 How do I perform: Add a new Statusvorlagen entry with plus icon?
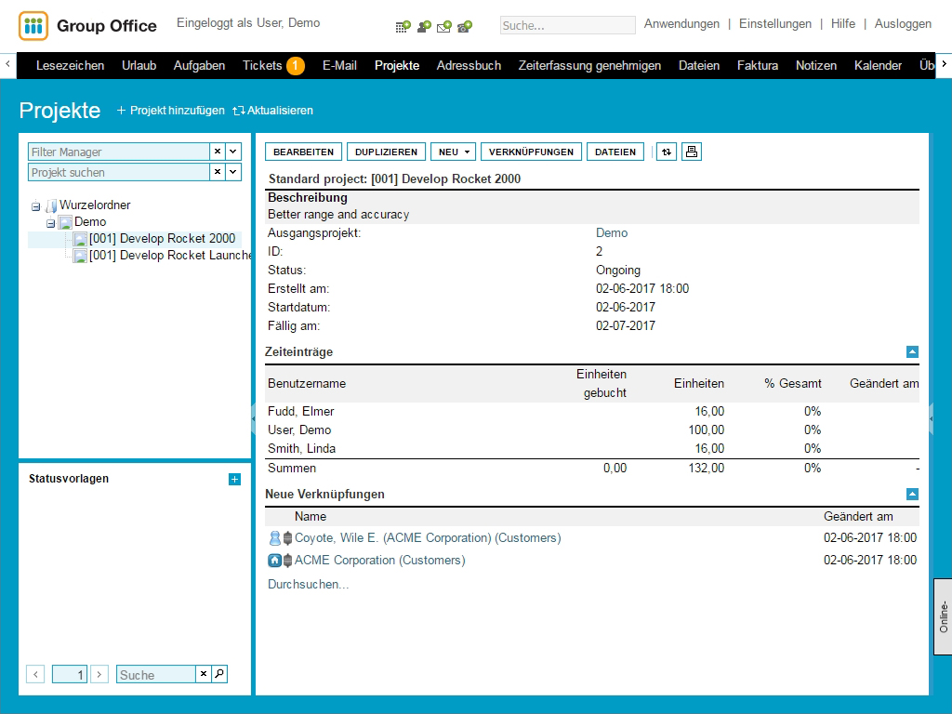[x=234, y=479]
